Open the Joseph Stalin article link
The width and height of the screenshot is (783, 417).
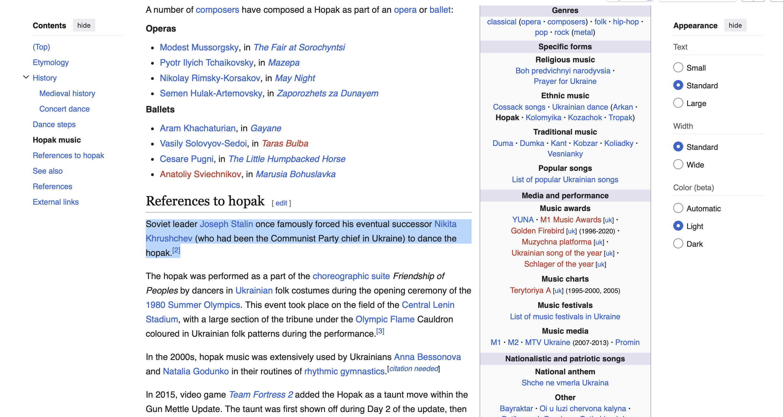(x=226, y=224)
